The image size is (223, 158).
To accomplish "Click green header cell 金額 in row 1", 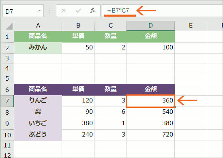I will (x=150, y=36).
